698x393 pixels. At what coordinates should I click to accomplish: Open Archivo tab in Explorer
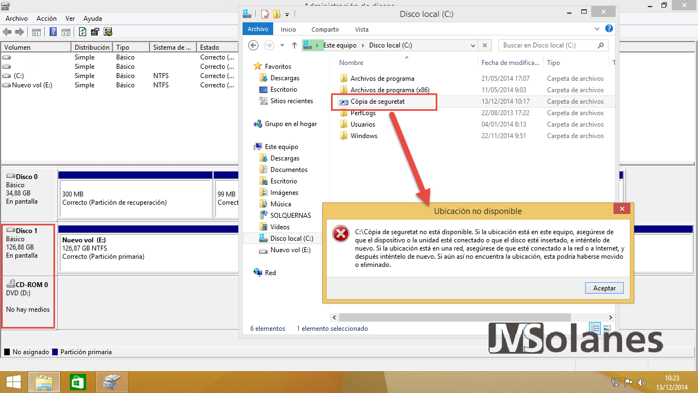tap(258, 29)
